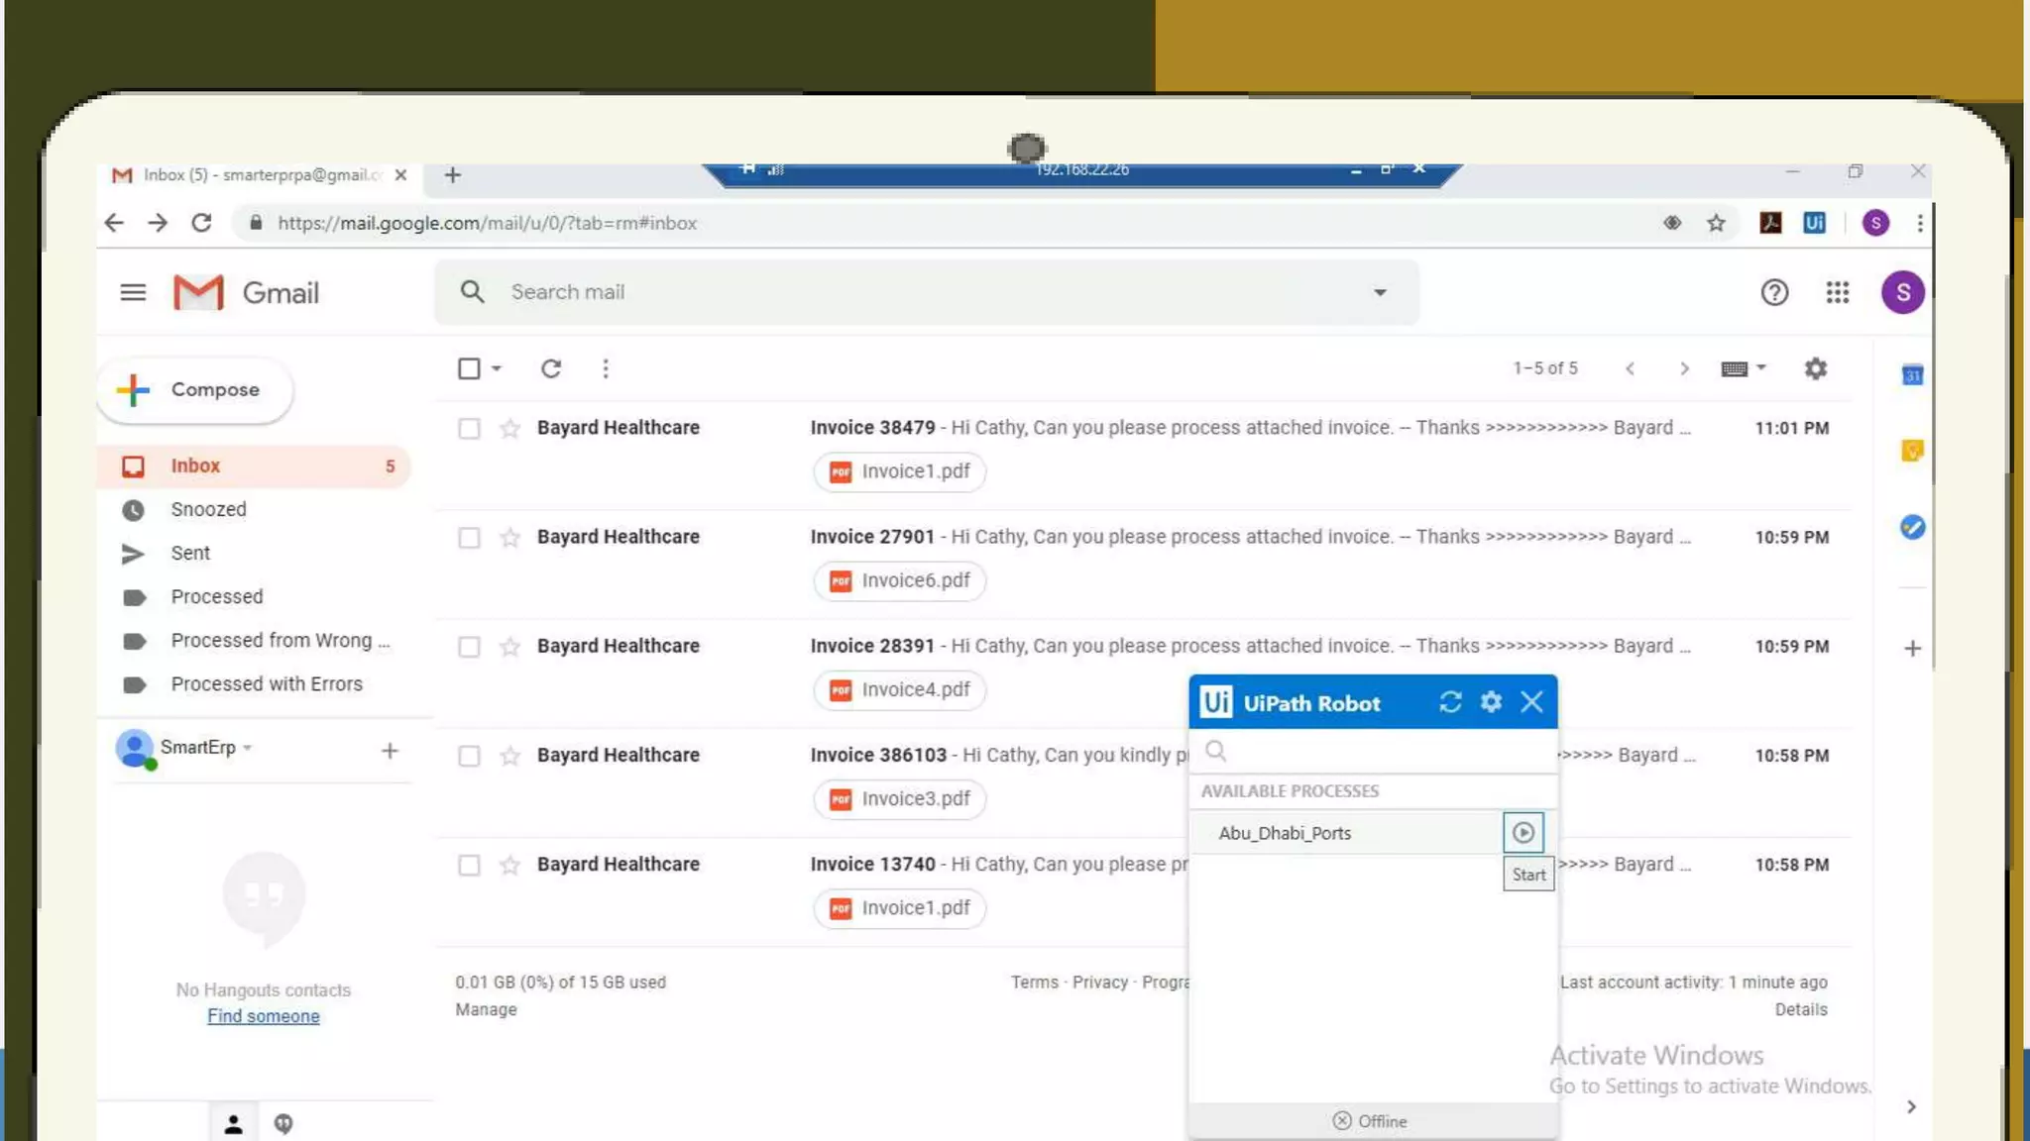This screenshot has height=1141, width=2030.
Task: Start the Abu_Dhabi_Ports process
Action: [1522, 833]
